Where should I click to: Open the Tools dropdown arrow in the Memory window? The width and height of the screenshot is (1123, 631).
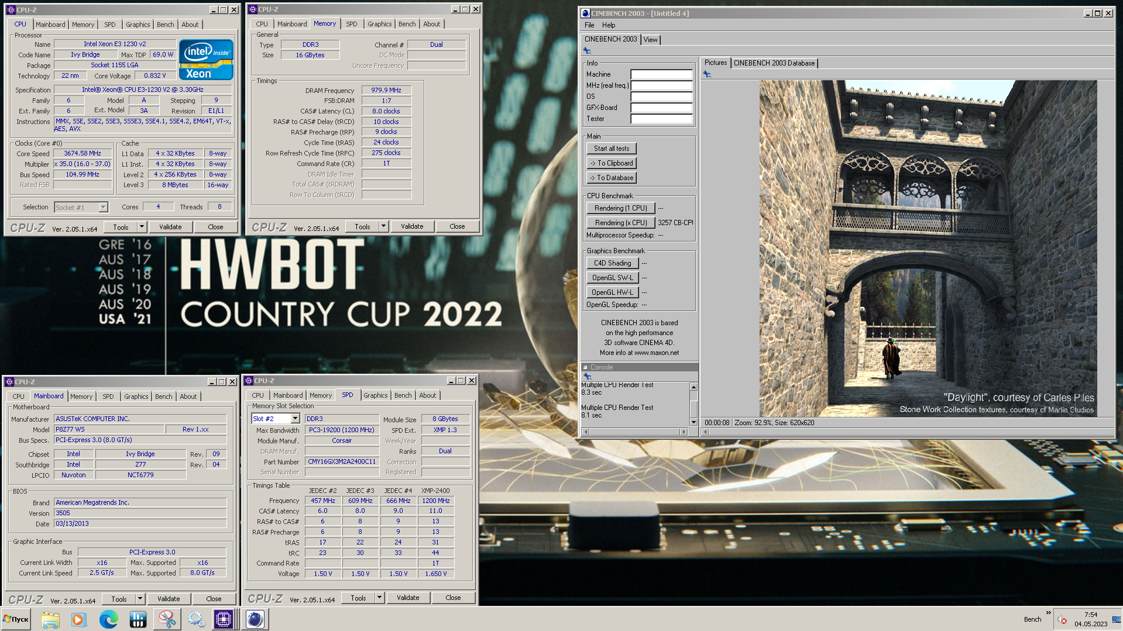[x=383, y=226]
